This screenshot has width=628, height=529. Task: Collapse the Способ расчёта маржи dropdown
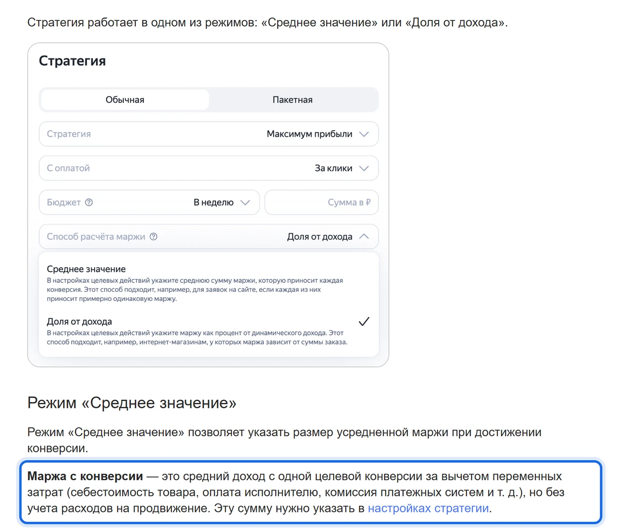coord(209,237)
